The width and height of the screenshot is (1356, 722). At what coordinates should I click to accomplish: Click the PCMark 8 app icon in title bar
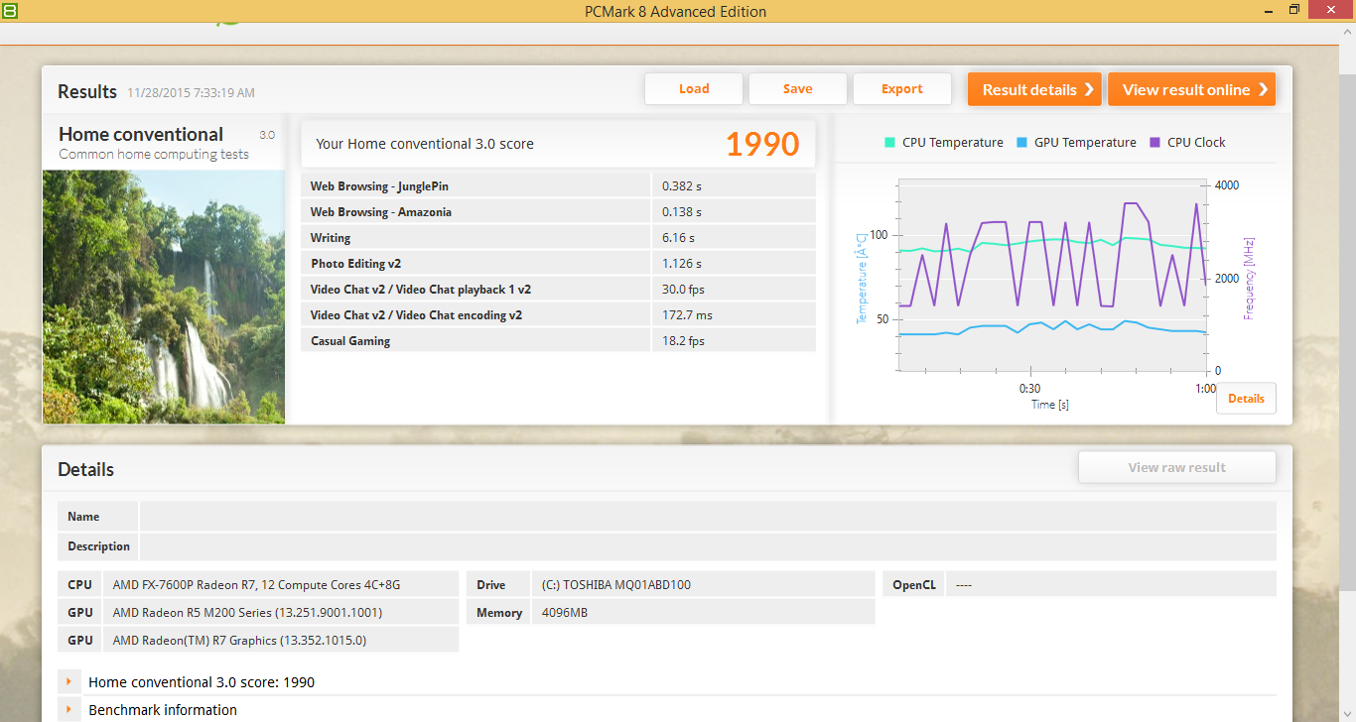(8, 10)
